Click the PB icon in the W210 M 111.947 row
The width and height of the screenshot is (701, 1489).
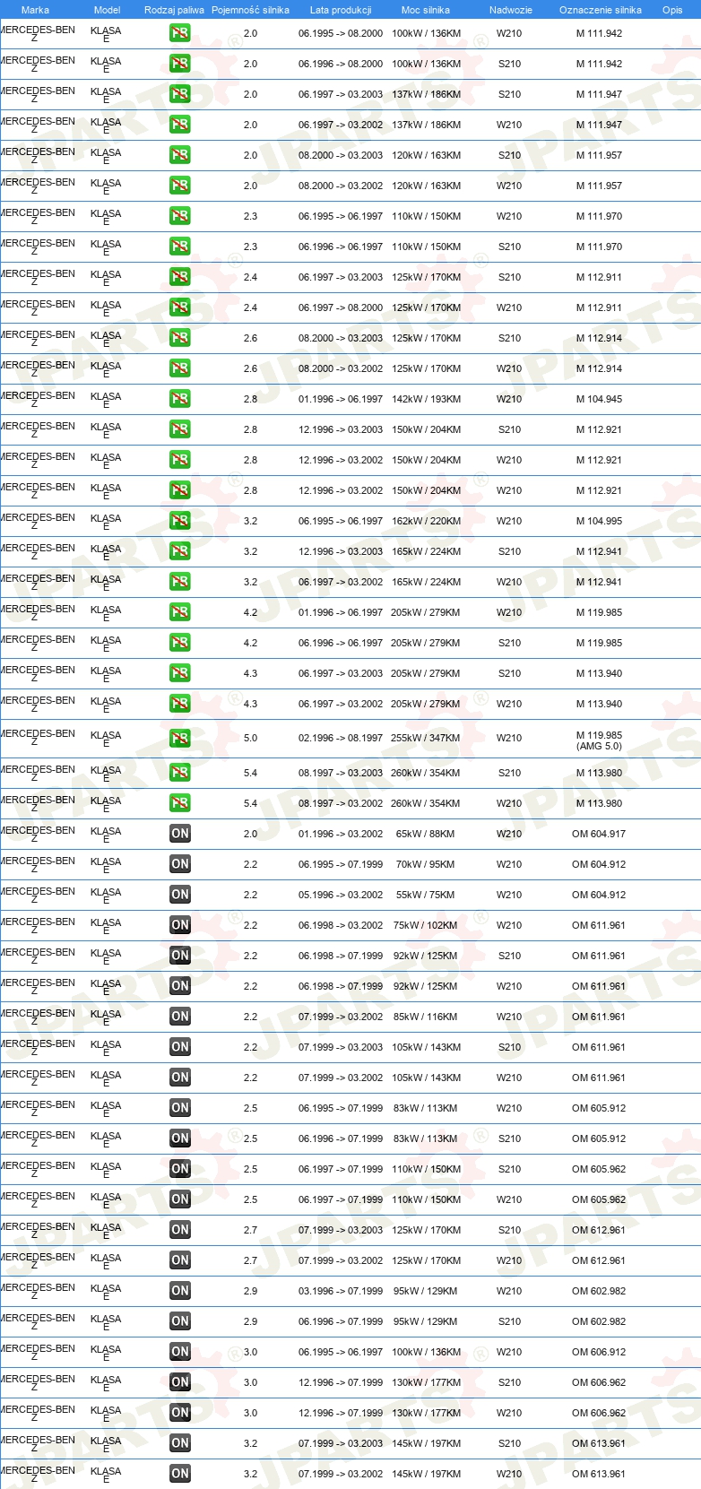180,125
